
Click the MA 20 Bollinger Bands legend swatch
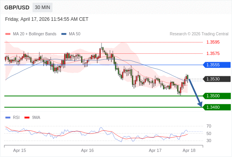tap(8, 34)
